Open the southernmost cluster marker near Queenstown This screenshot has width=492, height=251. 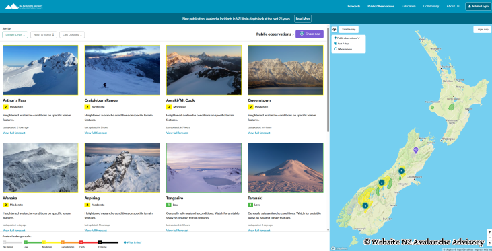(x=365, y=205)
